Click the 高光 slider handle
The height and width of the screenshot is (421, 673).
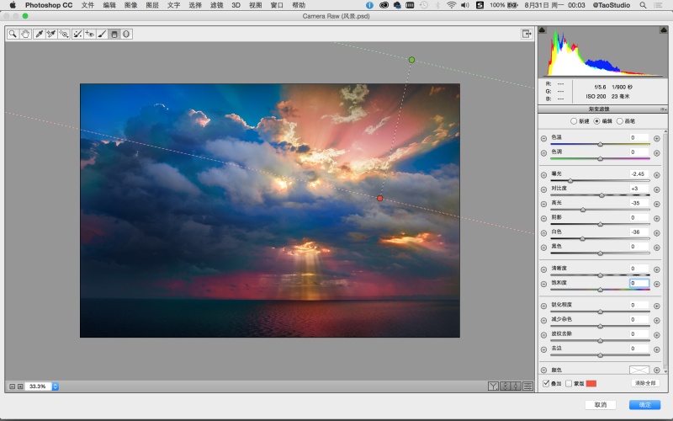pos(583,210)
